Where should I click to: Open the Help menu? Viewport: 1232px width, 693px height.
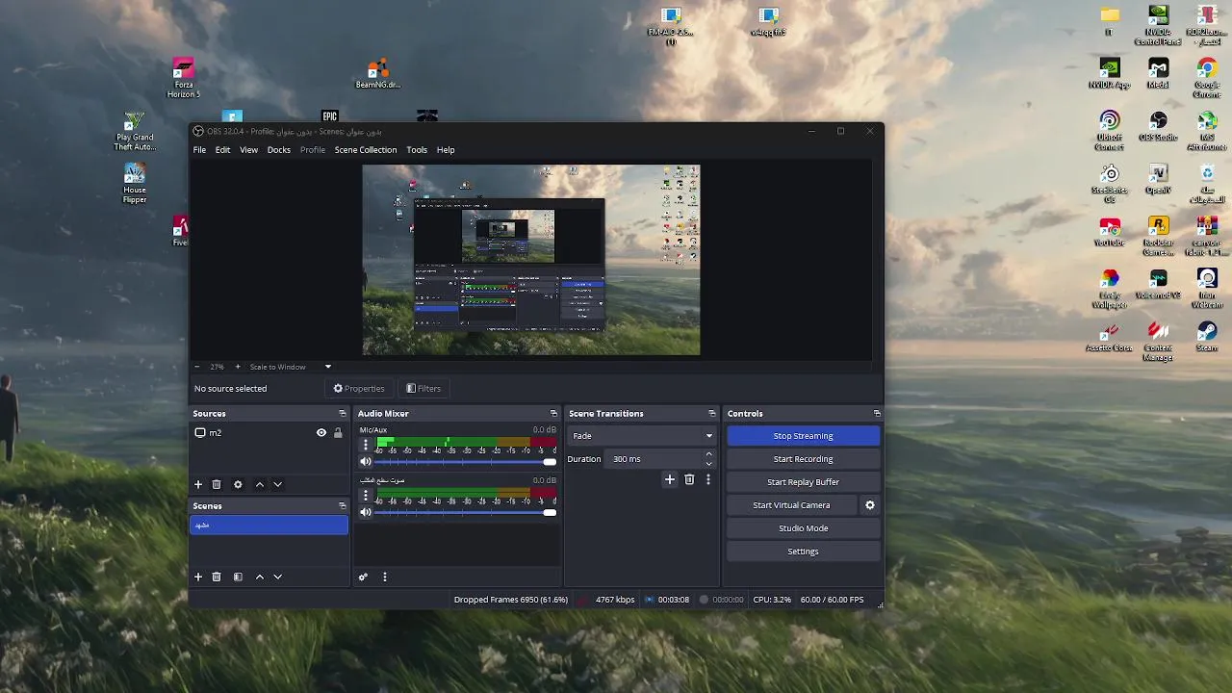pyautogui.click(x=446, y=150)
